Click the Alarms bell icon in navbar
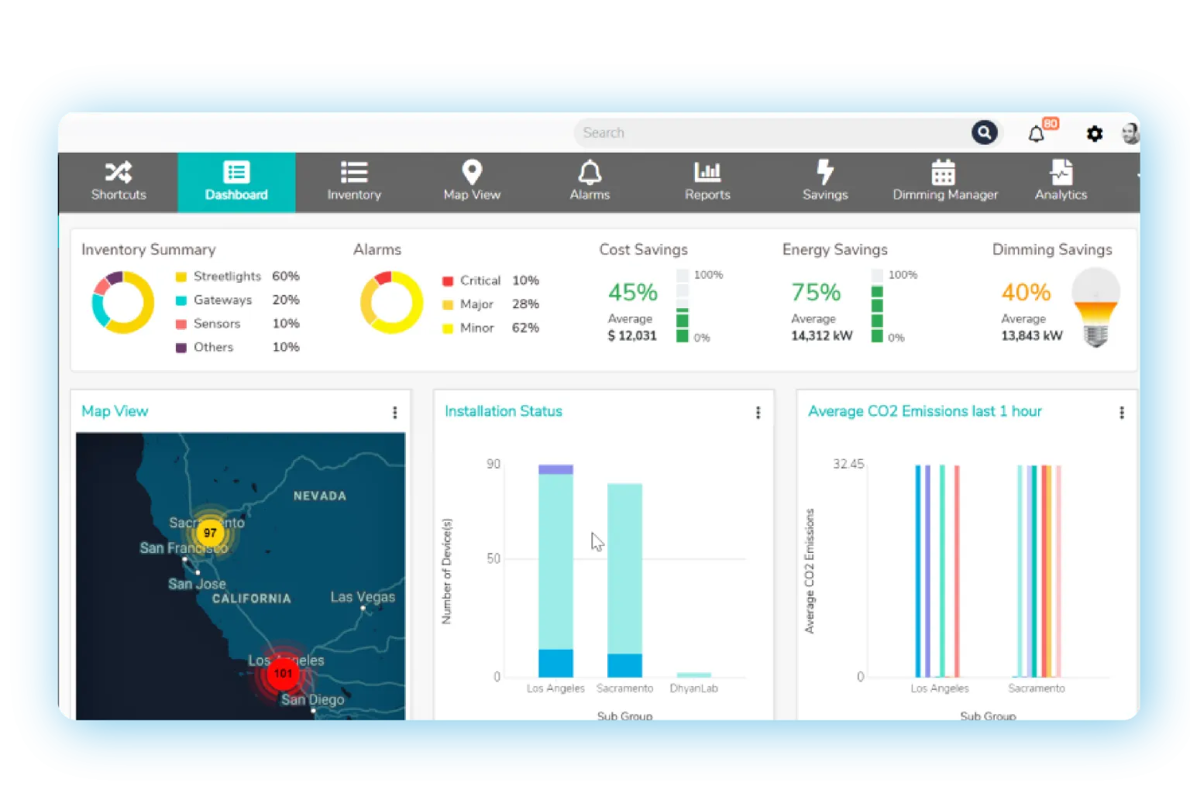This screenshot has width=1190, height=793. tap(590, 172)
